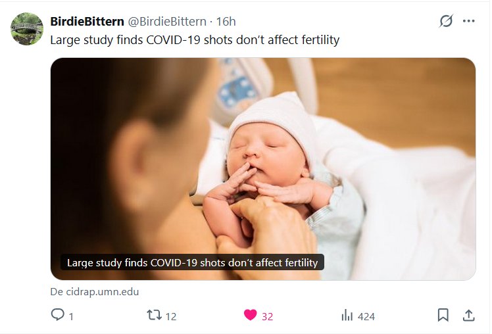Unlike the post via the pink heart
Image resolution: width=492 pixels, height=334 pixels.
click(x=250, y=316)
